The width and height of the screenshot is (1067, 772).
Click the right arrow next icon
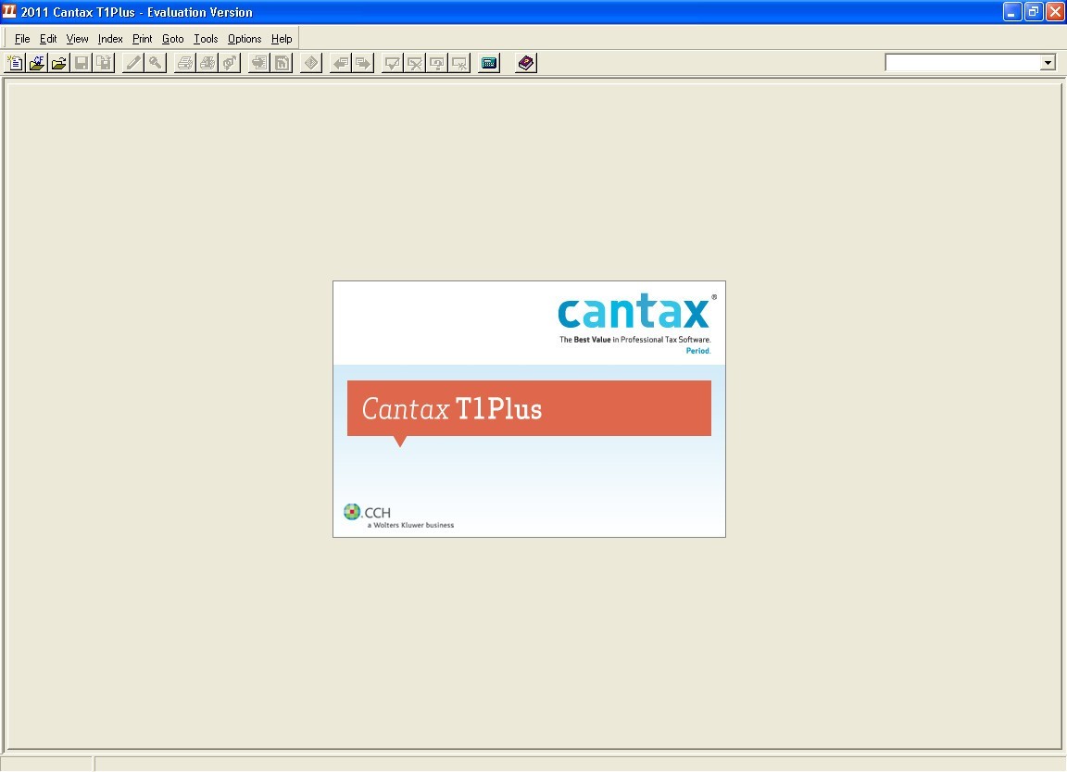point(363,63)
